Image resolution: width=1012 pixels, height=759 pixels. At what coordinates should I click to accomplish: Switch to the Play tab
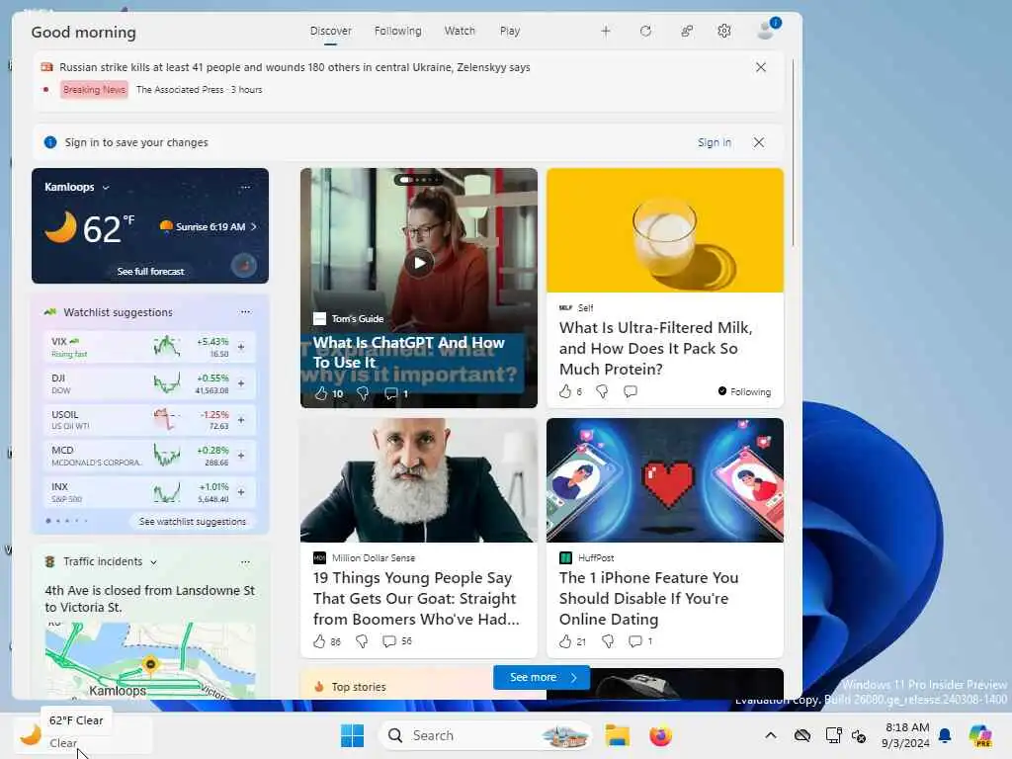click(x=510, y=31)
